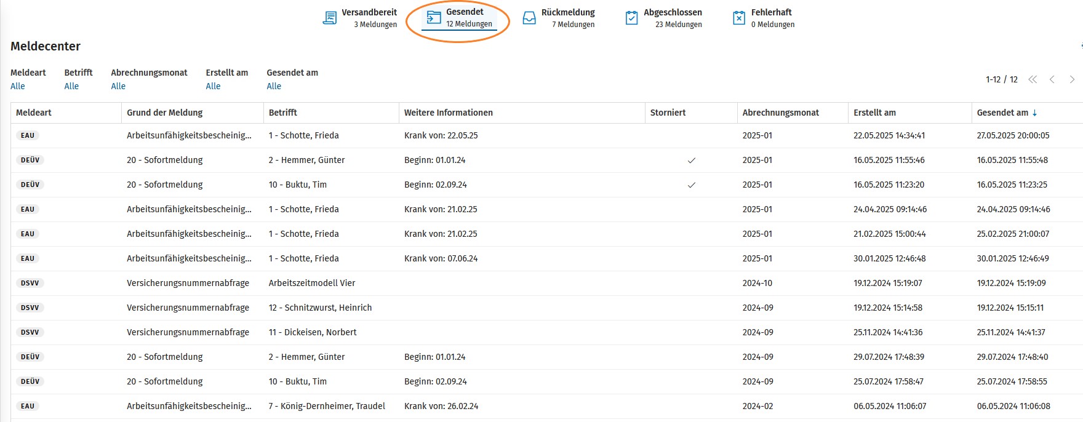Go to the next results page
The width and height of the screenshot is (1083, 422).
point(1072,79)
